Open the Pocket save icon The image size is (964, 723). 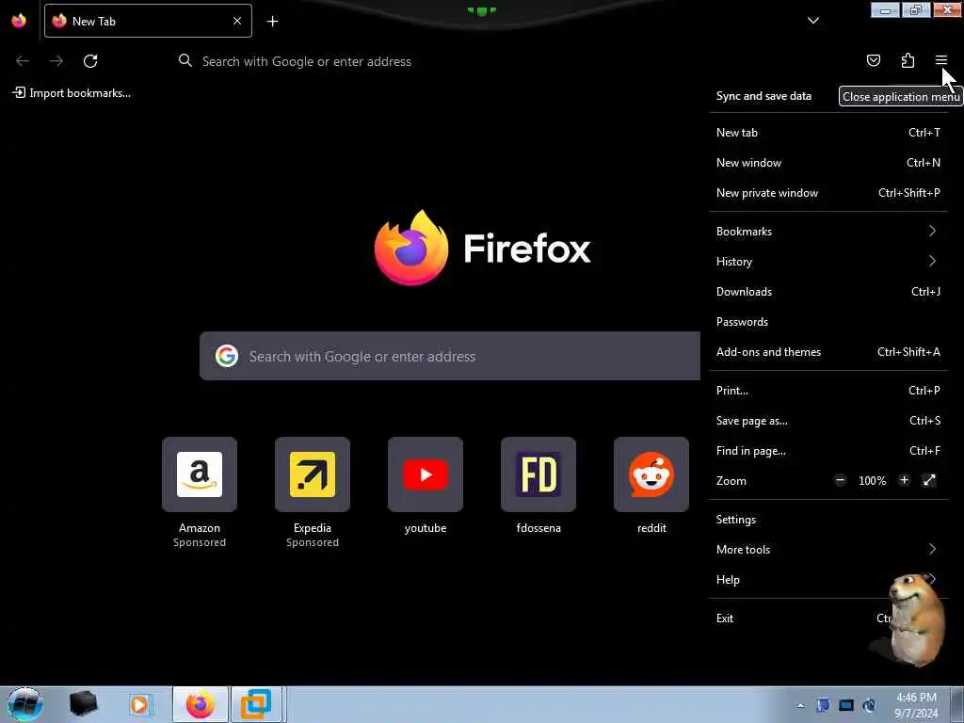pos(873,60)
